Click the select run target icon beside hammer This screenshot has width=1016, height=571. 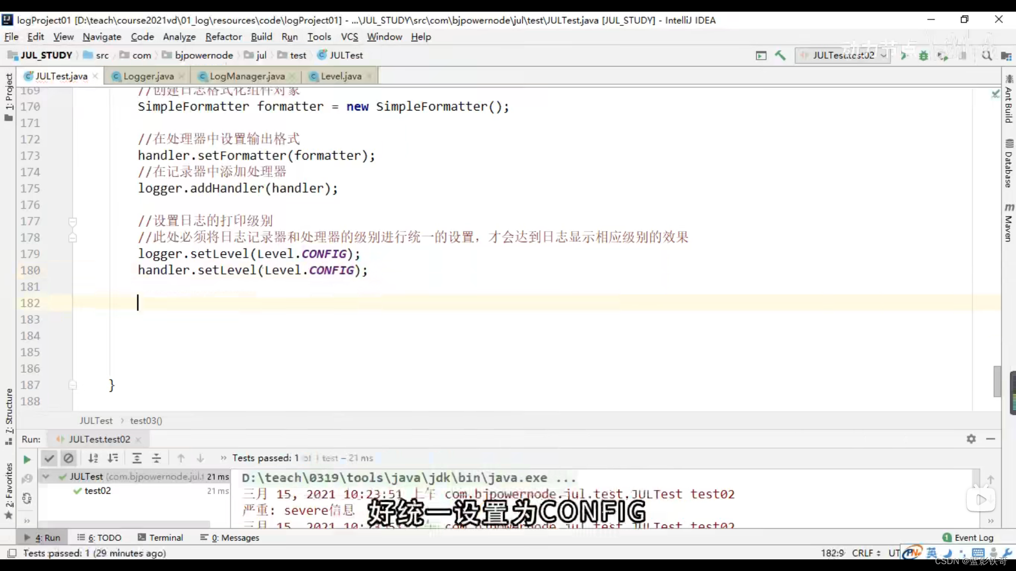[761, 56]
